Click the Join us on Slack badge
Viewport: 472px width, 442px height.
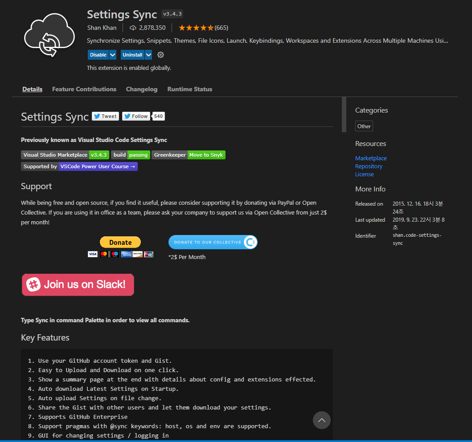[x=78, y=285]
